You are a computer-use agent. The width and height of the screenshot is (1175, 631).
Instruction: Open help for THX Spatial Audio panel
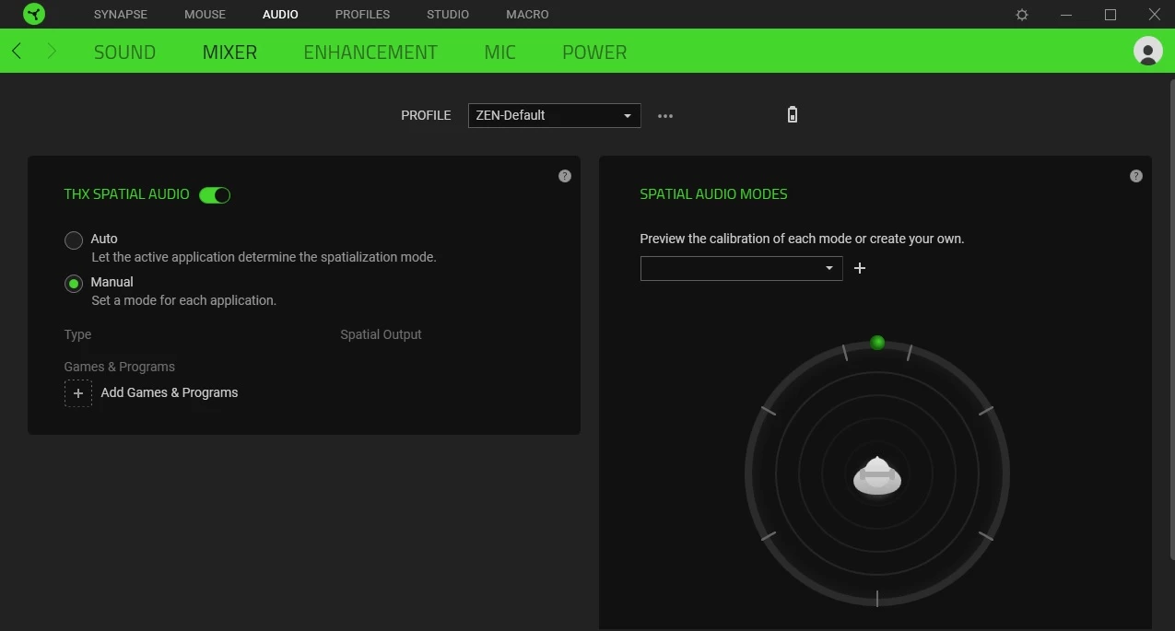[565, 176]
